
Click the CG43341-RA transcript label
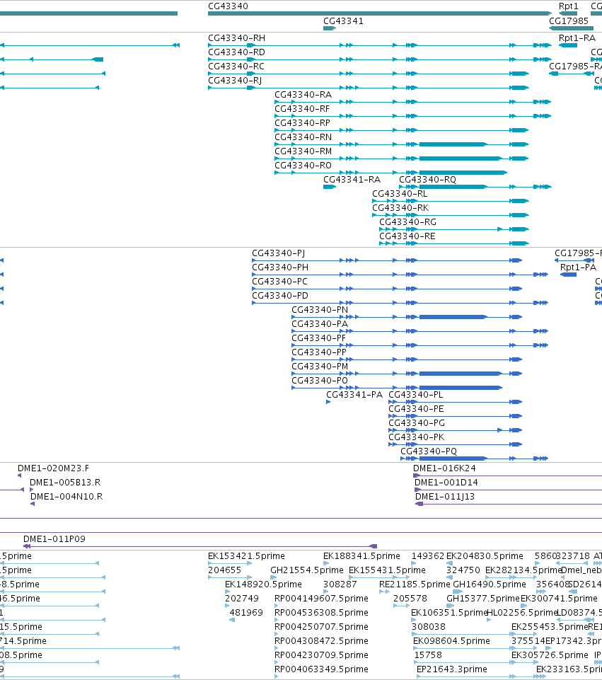point(352,180)
